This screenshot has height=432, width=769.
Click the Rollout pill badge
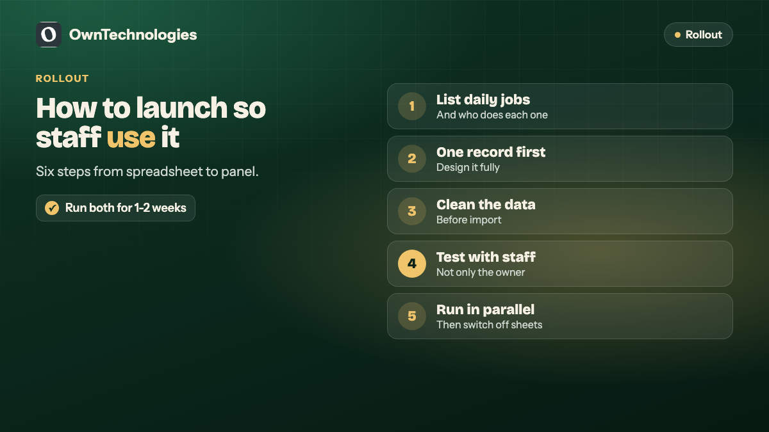click(x=699, y=35)
